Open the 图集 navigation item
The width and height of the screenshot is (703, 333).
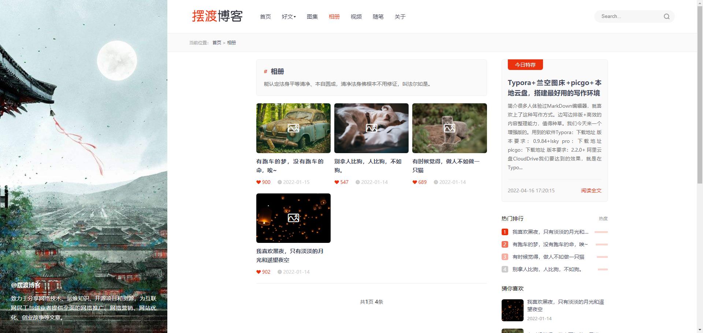coord(312,16)
